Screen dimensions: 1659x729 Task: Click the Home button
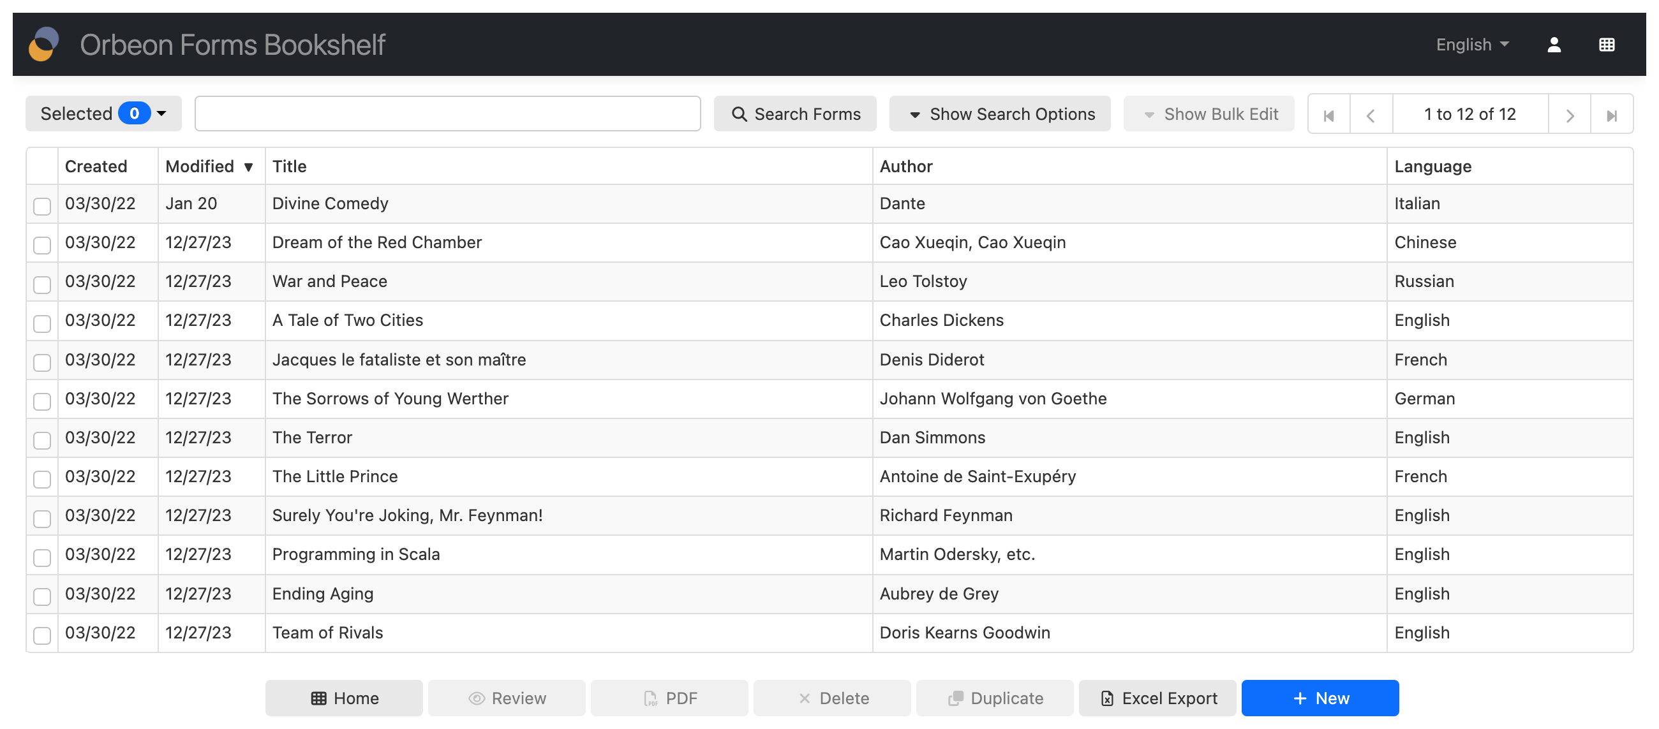click(x=344, y=698)
